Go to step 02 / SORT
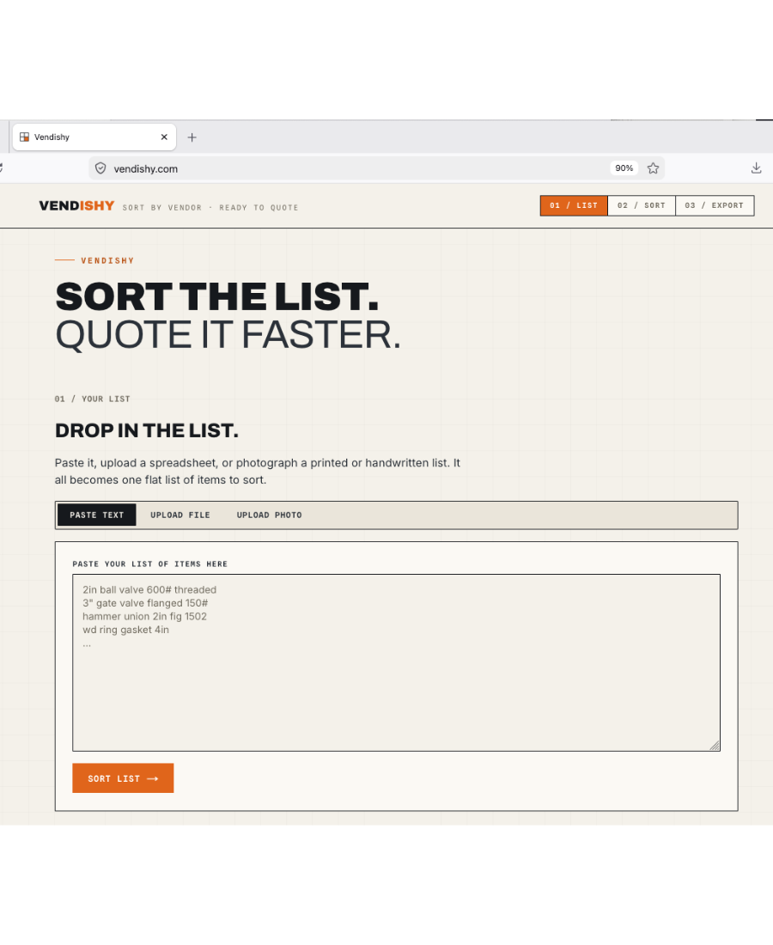Viewport: 773px width, 945px height. tap(641, 205)
